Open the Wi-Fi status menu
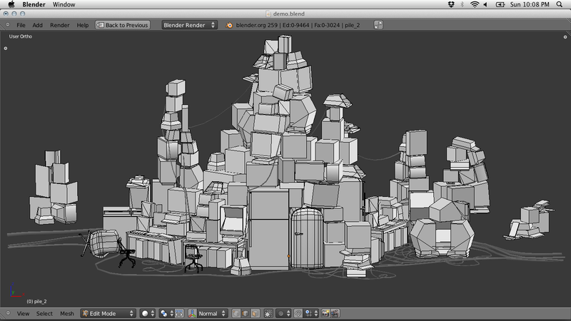Screen dimensions: 571x321 pyautogui.click(x=475, y=4)
